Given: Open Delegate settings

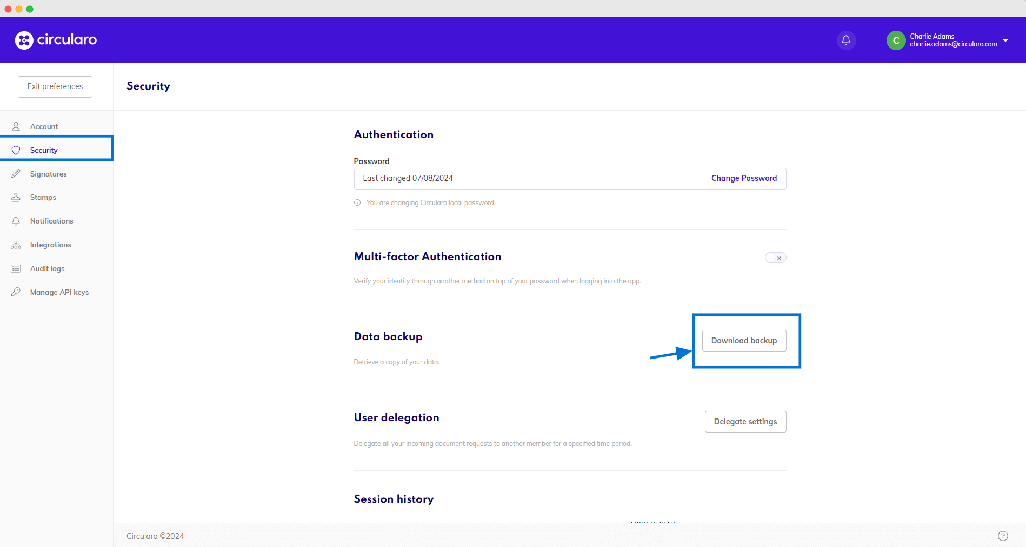Looking at the screenshot, I should pos(745,422).
